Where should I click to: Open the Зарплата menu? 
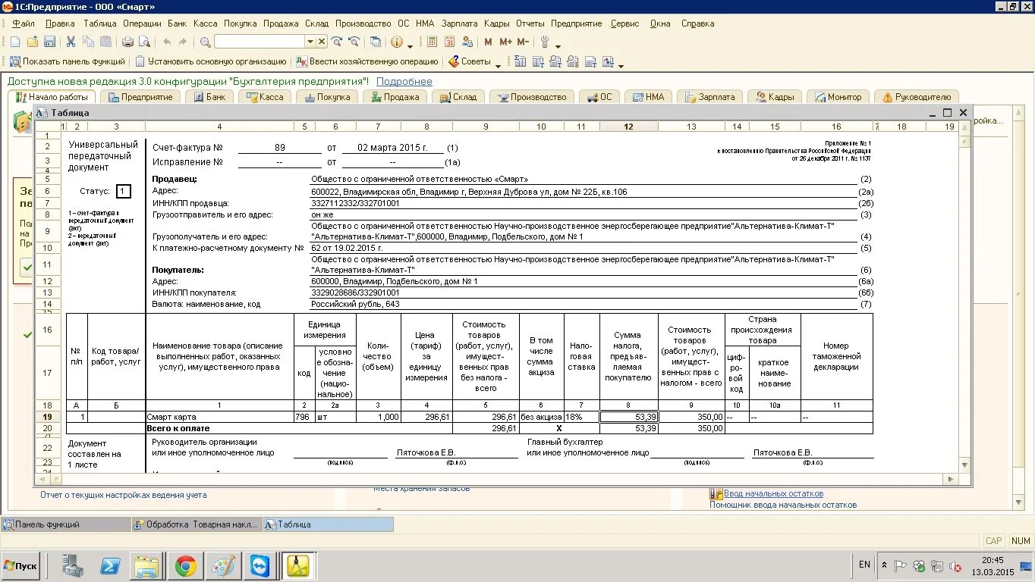click(459, 23)
